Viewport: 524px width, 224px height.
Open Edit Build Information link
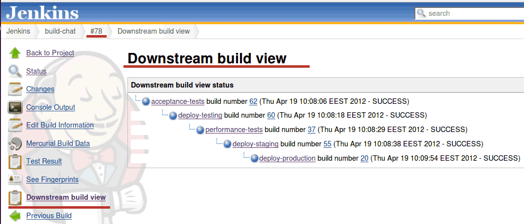click(60, 125)
